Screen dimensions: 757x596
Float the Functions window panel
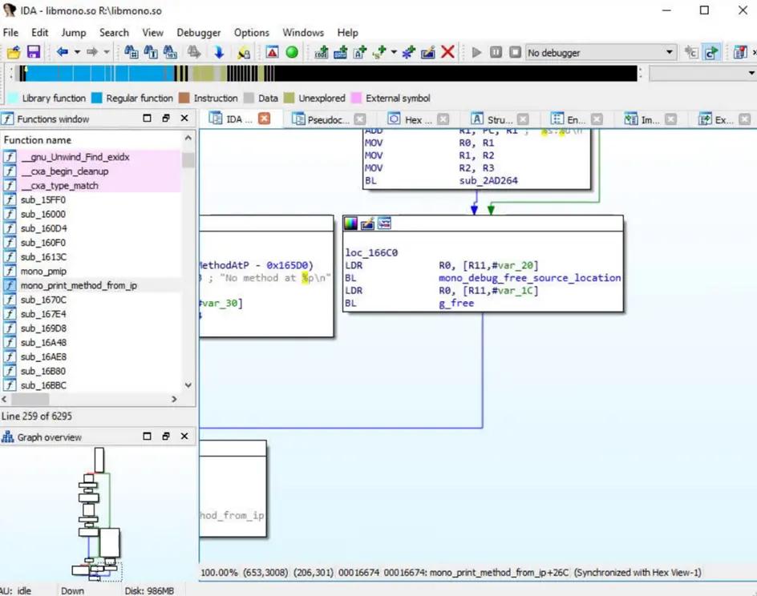click(166, 119)
